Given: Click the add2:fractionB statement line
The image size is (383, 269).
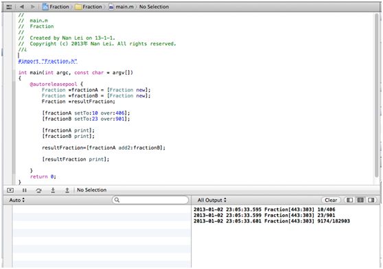Looking at the screenshot, I should point(104,148).
